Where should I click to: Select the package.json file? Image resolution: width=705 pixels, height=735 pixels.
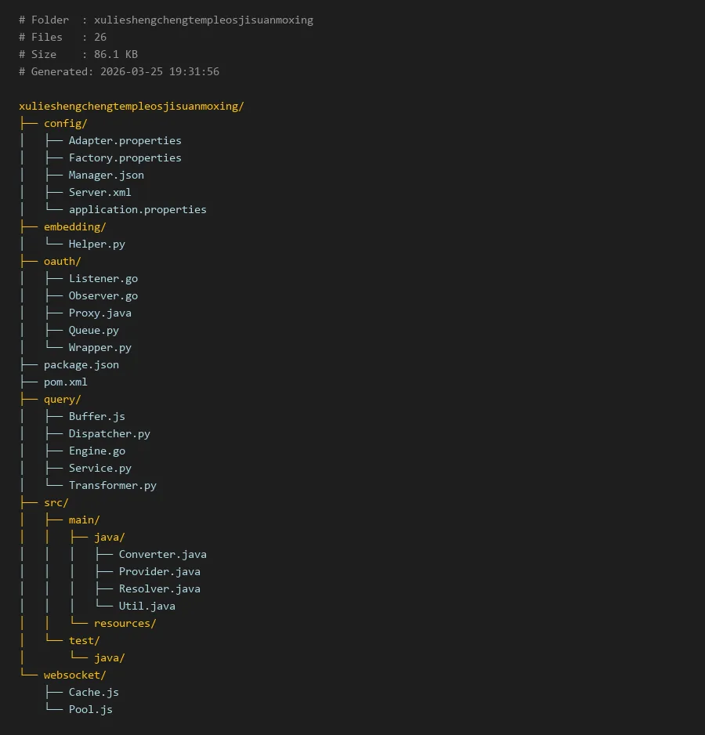[81, 364]
